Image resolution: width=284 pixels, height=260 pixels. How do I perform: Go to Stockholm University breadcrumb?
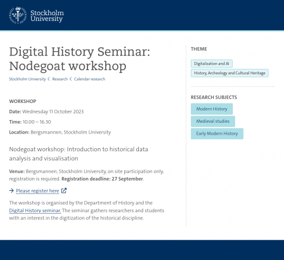(x=28, y=79)
